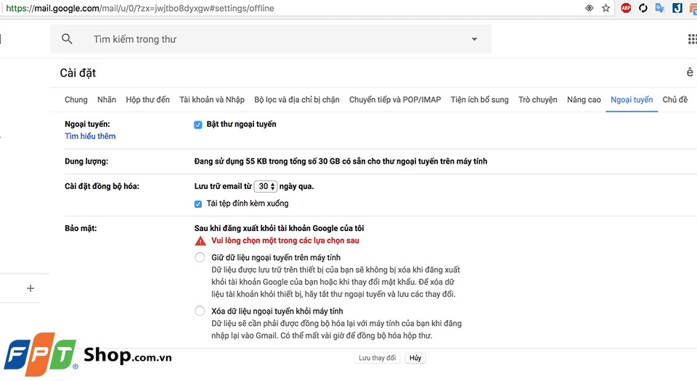
Task: Expand search options dropdown arrow
Action: [474, 39]
